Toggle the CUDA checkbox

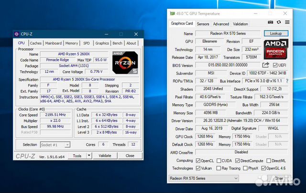tap(219, 161)
